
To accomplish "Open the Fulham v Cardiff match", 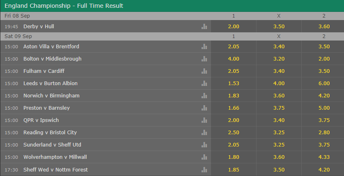I will coord(44,71).
